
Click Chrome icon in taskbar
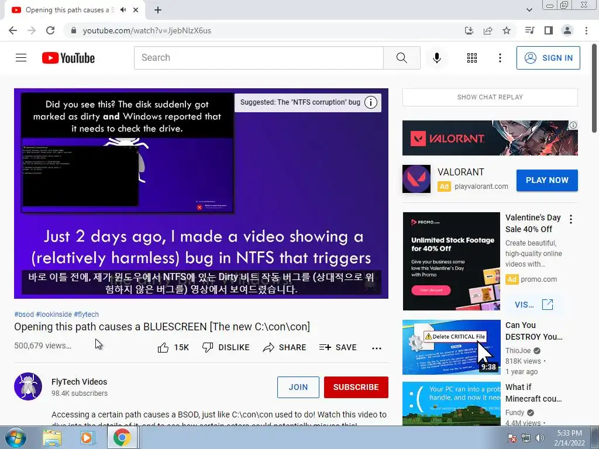click(122, 437)
